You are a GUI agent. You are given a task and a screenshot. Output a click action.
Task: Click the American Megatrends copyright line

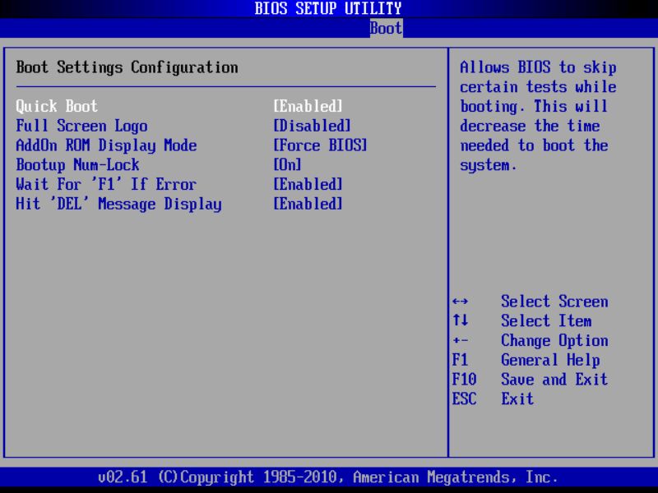point(329,477)
